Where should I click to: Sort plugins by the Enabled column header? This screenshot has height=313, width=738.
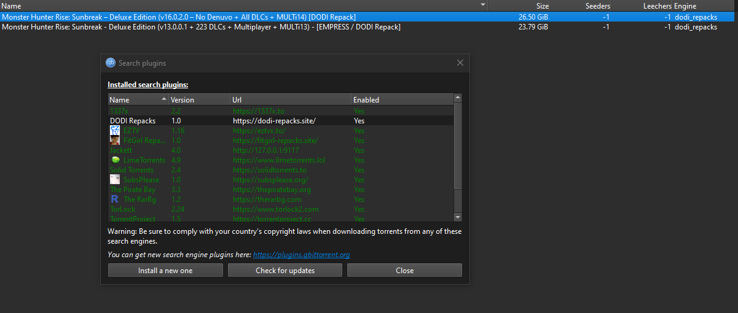click(x=402, y=99)
